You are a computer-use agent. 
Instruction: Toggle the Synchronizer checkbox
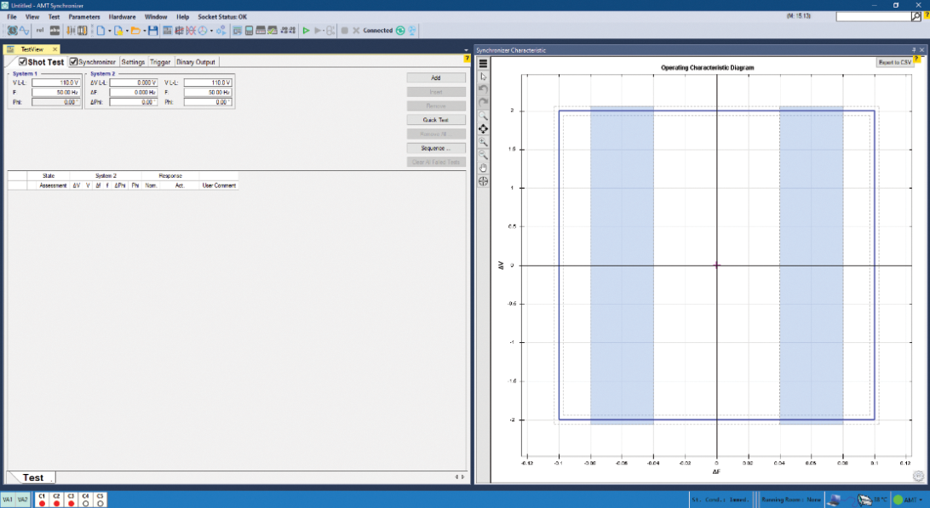pyautogui.click(x=74, y=62)
